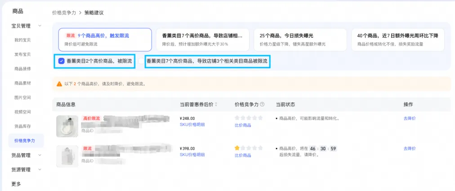Click 去降价 for the ¥248.00 product
The width and height of the screenshot is (455, 191).
tap(410, 118)
